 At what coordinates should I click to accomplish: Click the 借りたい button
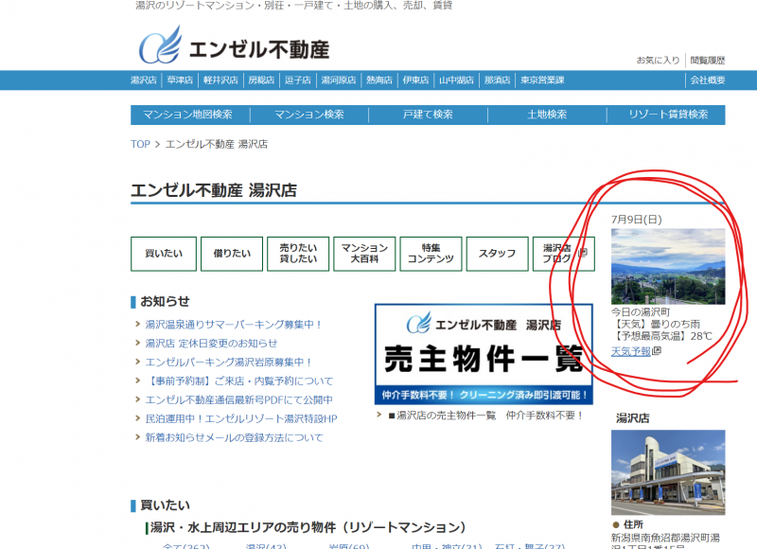(232, 254)
